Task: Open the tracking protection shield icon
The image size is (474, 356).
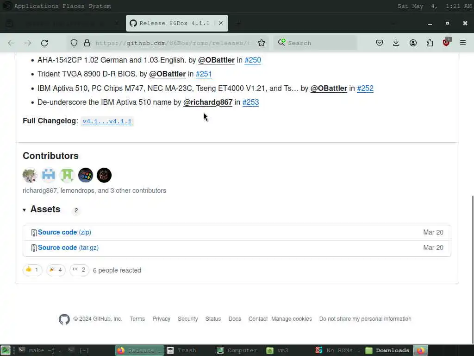Action: point(74,43)
